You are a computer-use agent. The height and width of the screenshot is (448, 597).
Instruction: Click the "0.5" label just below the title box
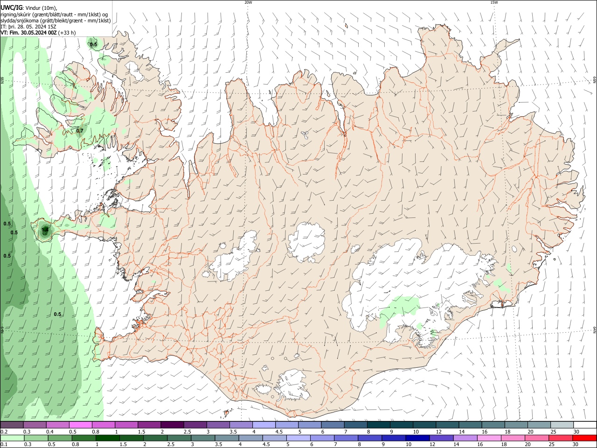coord(93,45)
